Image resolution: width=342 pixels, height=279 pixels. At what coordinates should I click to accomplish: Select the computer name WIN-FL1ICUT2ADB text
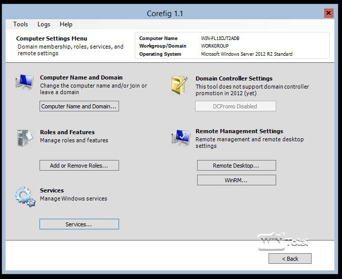[220, 38]
